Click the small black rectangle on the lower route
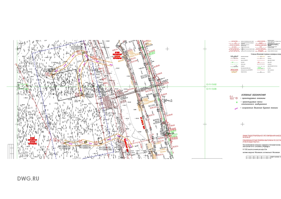The width and height of the screenshot is (281, 199). [x=100, y=140]
